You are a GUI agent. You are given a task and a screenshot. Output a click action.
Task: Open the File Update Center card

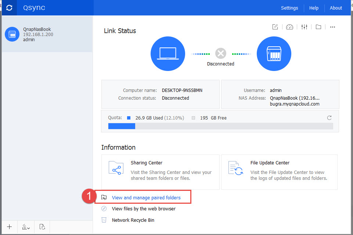point(279,172)
